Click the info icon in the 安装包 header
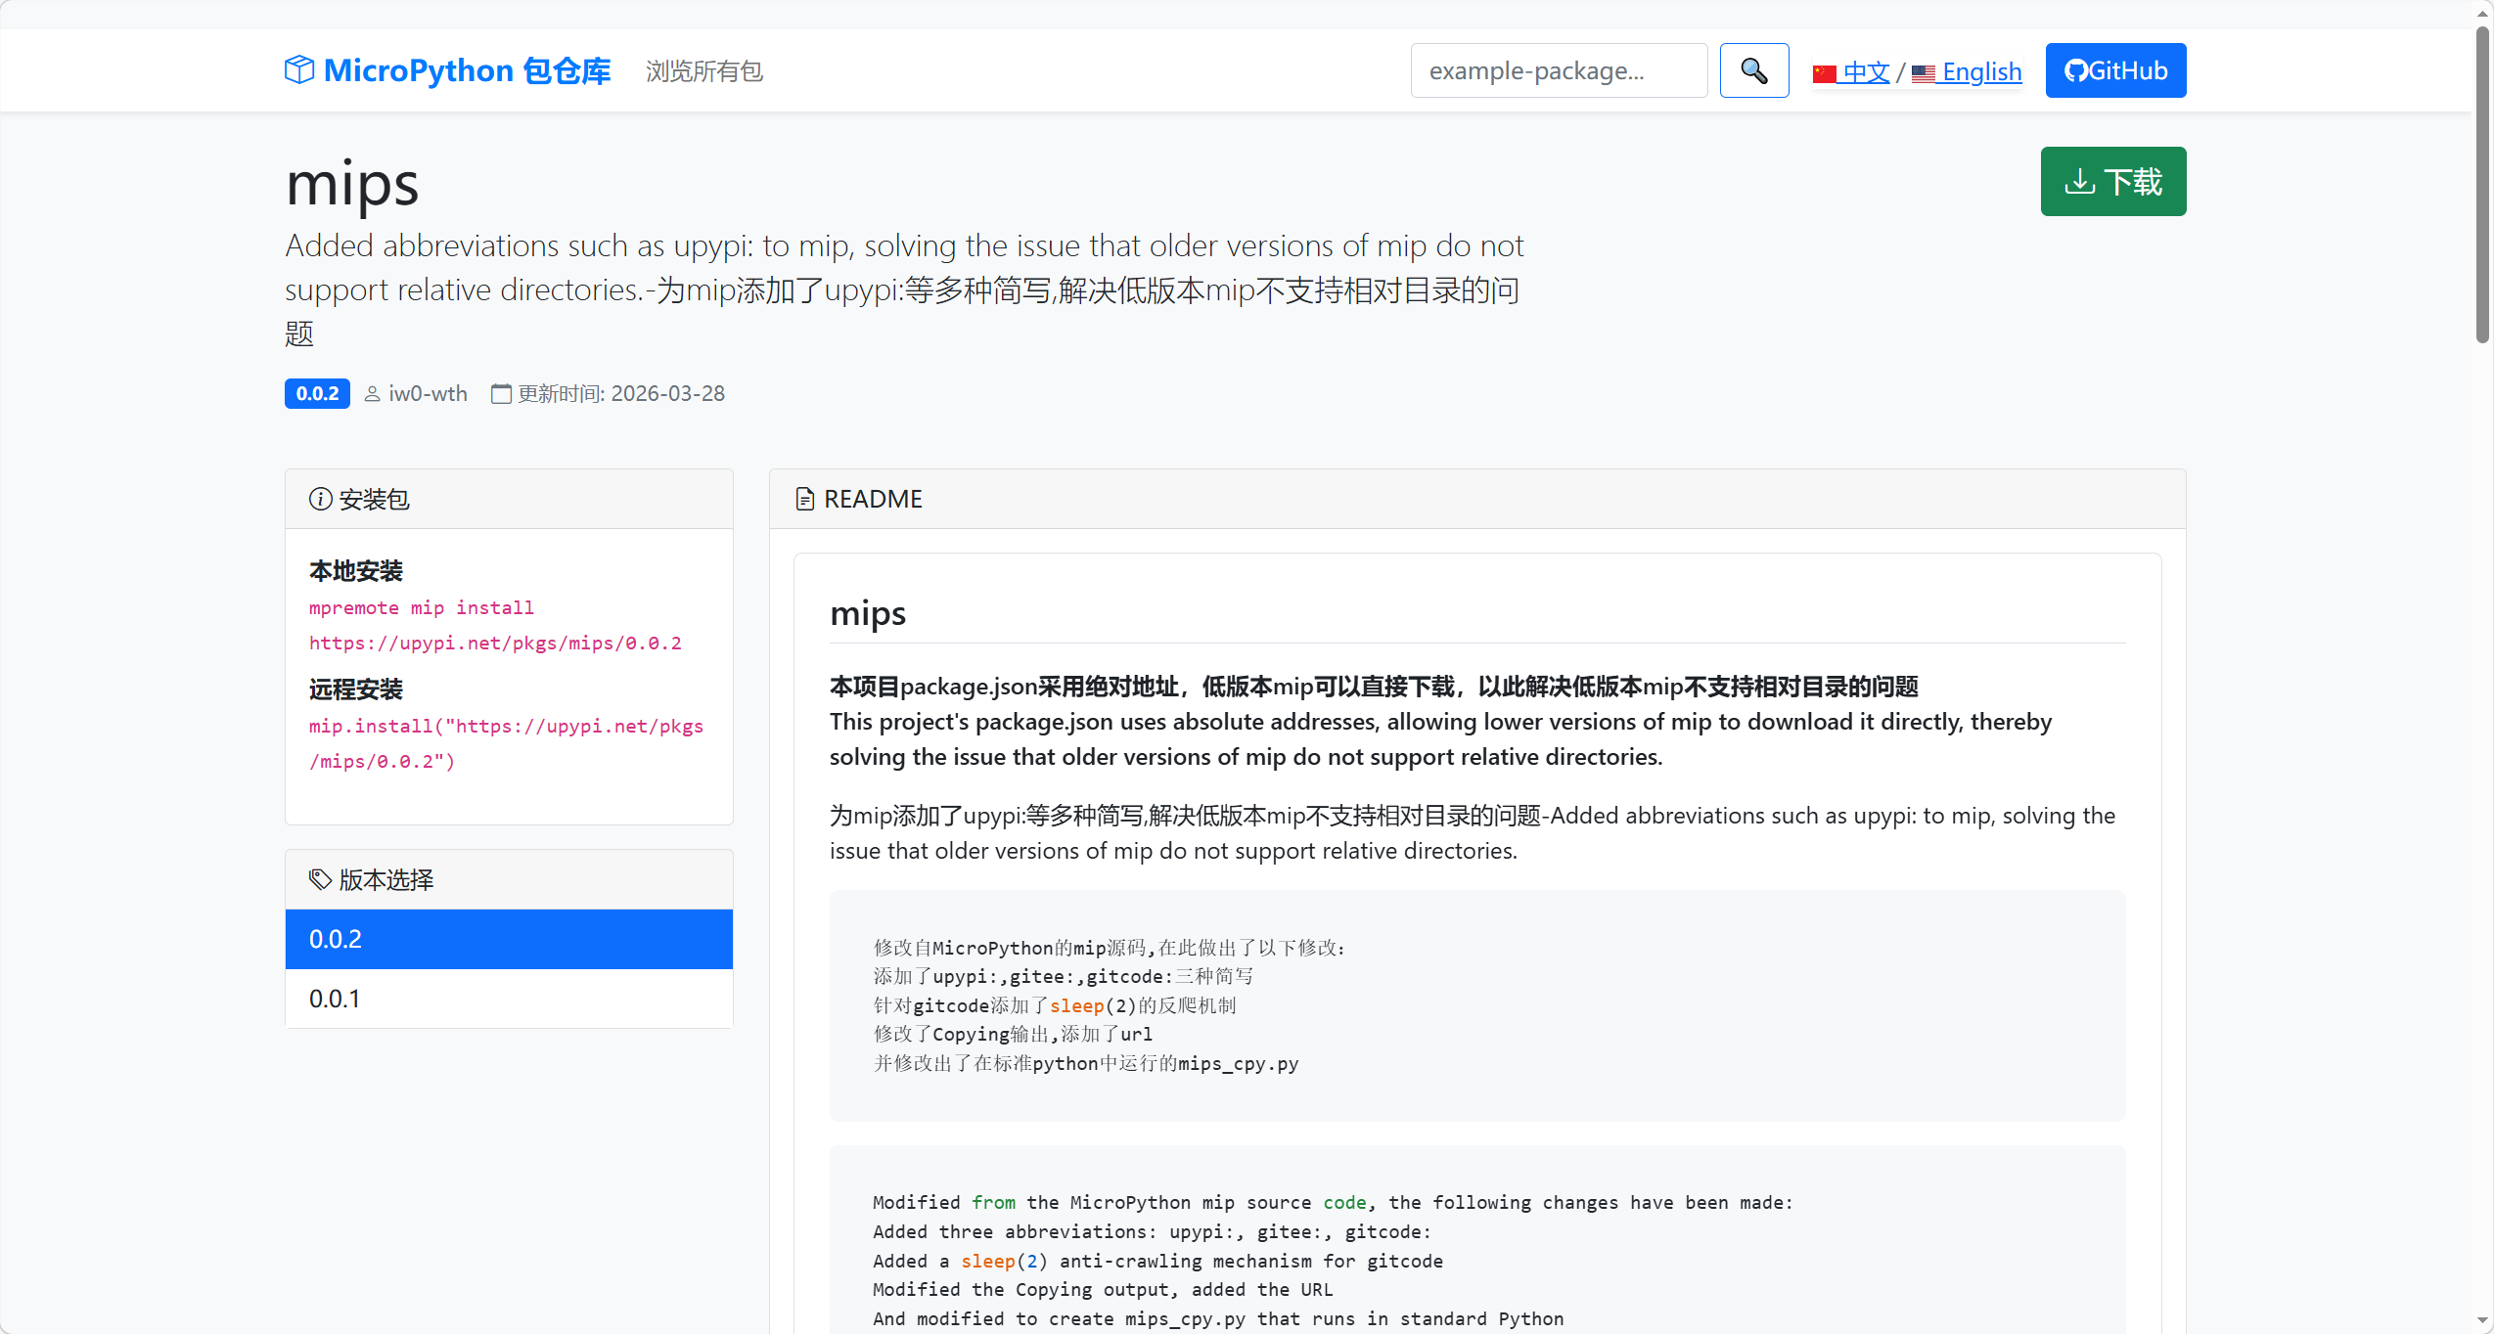 click(320, 499)
